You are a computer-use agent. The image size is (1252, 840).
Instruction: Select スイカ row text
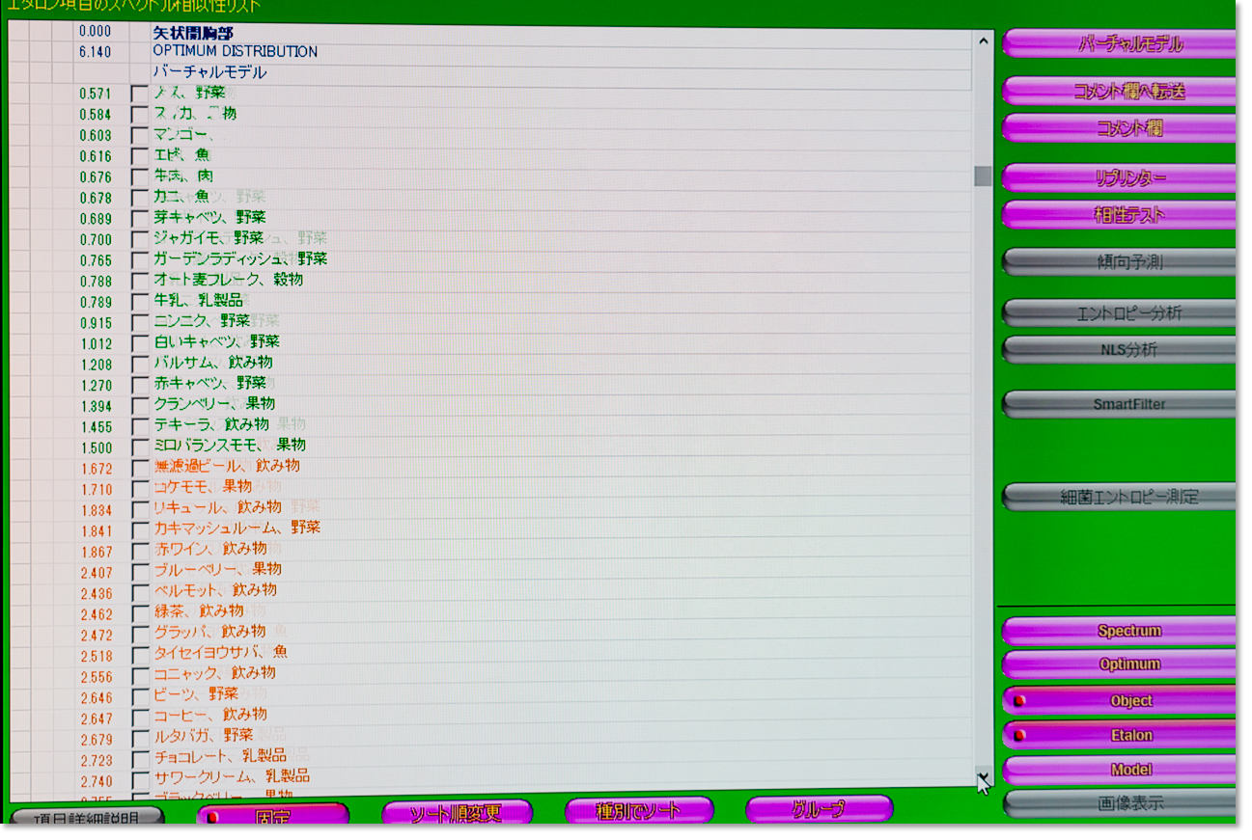[196, 114]
